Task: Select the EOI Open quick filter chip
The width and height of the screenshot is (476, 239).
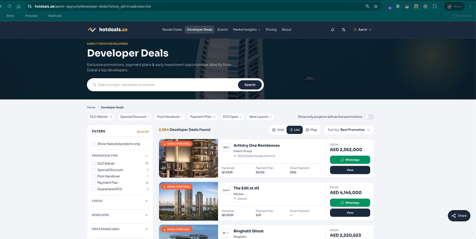Action: (x=232, y=117)
